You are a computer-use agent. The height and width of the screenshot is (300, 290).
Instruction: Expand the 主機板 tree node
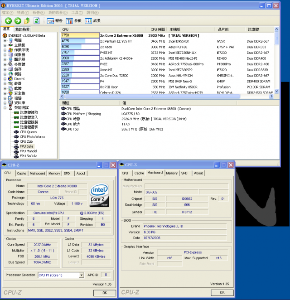click(5, 45)
